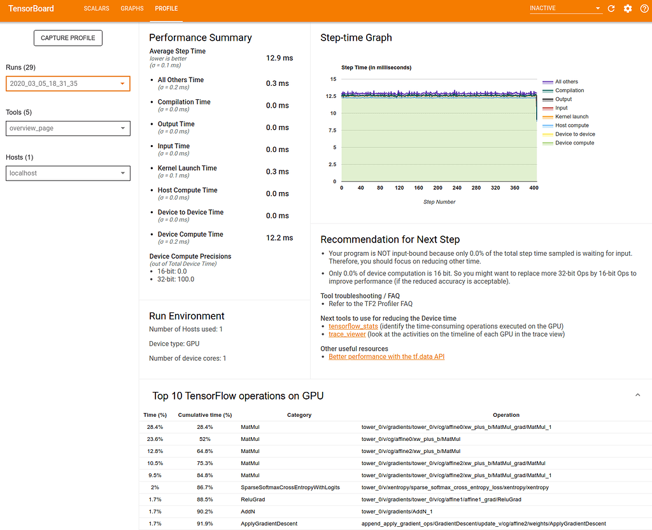Open the INACTIVE dashboard selector dropdown
This screenshot has height=530, width=652.
coord(563,8)
